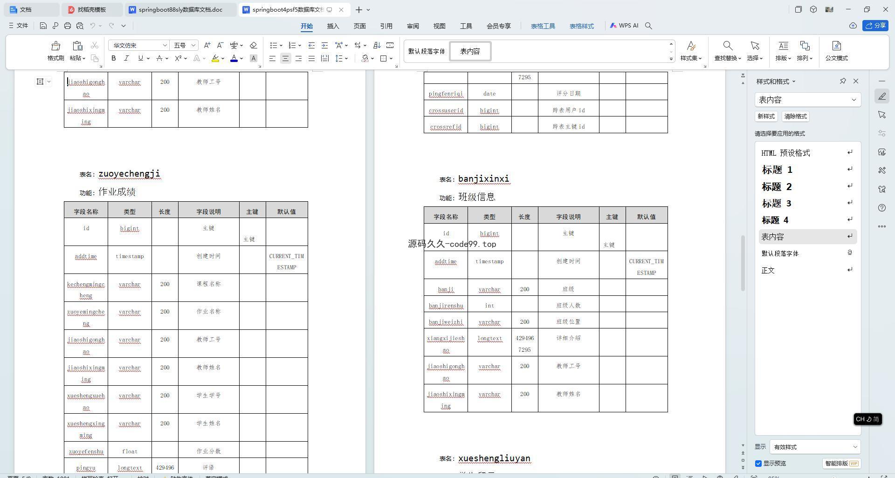The height and width of the screenshot is (478, 895).
Task: Open the 插入 ribbon tab
Action: 333,26
